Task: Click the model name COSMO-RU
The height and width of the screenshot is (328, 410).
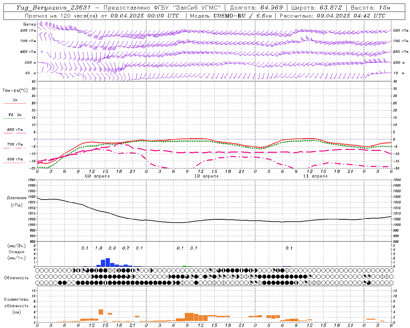Action: [230, 16]
